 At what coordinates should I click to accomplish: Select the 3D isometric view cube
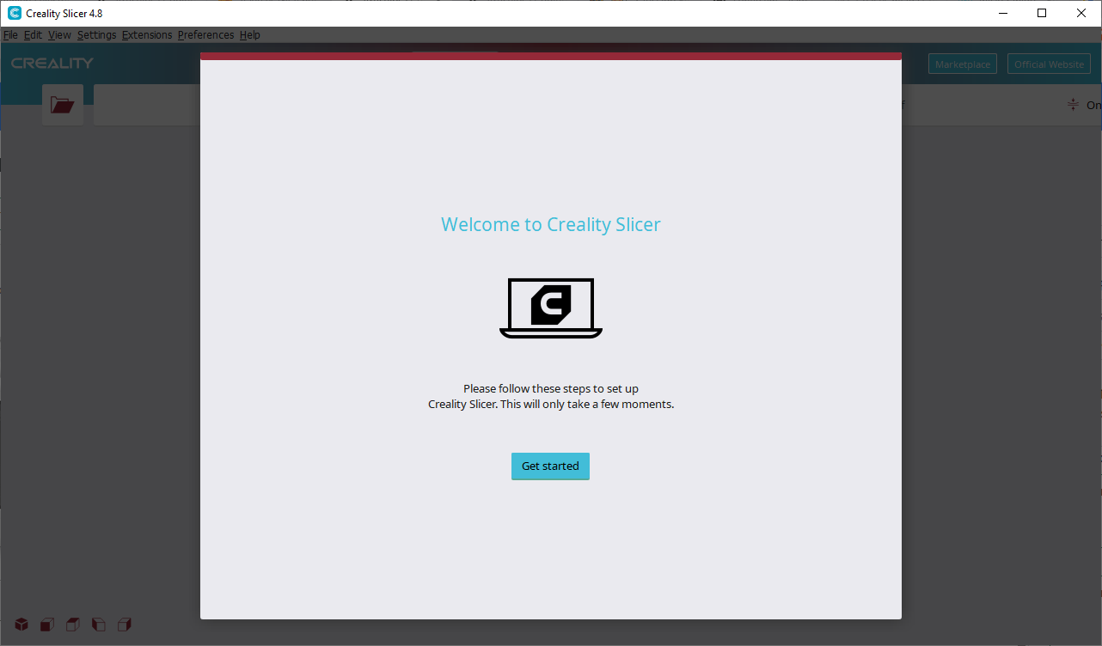(x=21, y=625)
